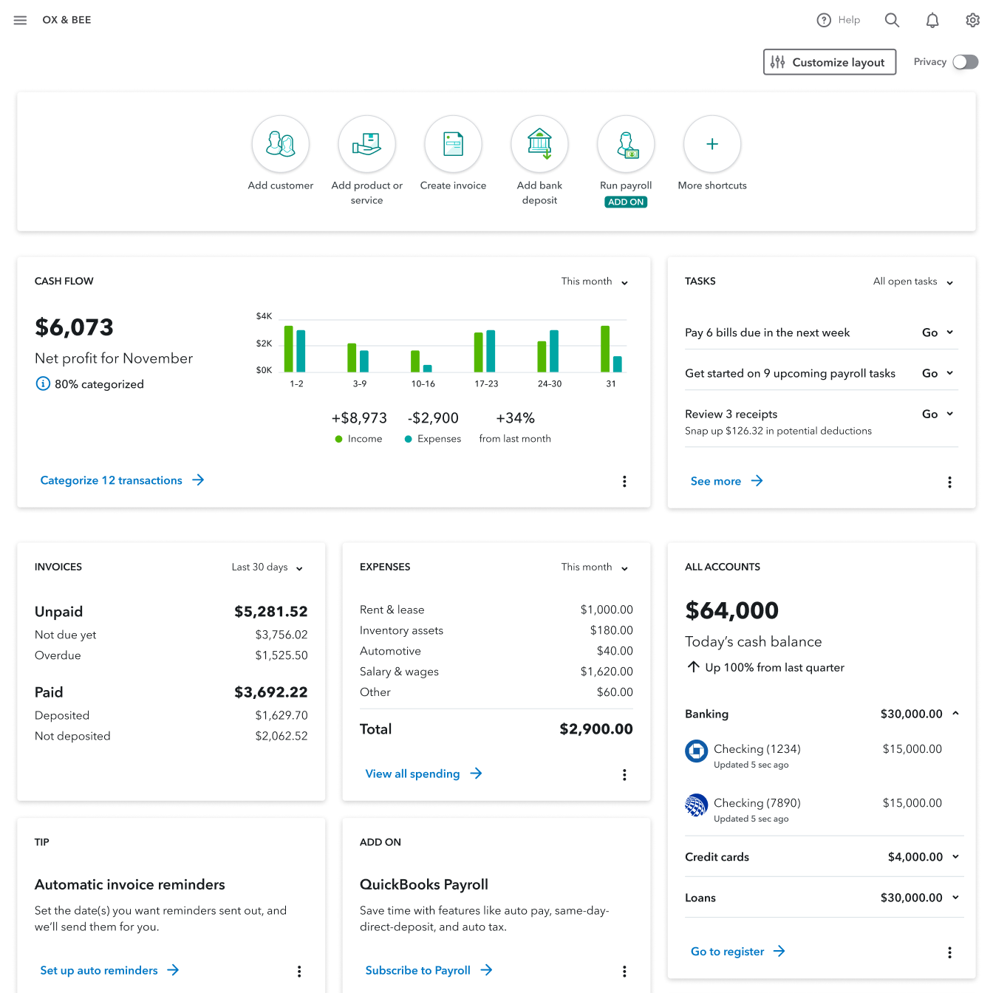Expand the Loans section

pyautogui.click(x=955, y=898)
